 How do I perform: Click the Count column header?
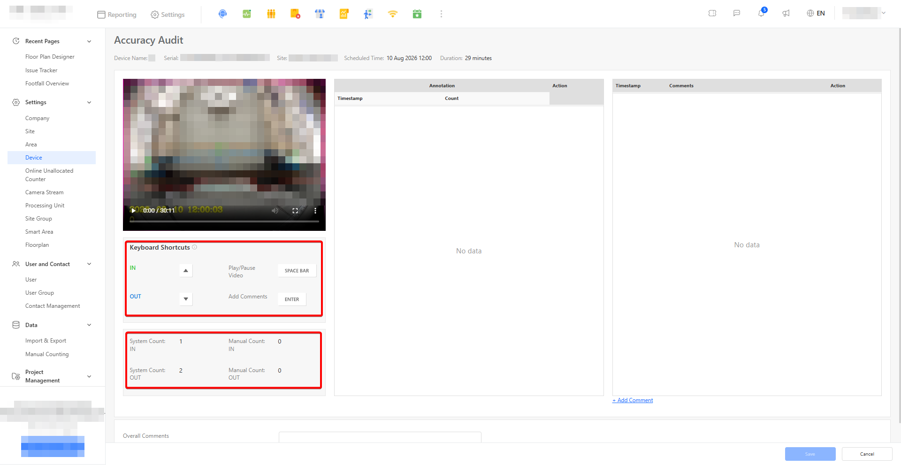(452, 99)
